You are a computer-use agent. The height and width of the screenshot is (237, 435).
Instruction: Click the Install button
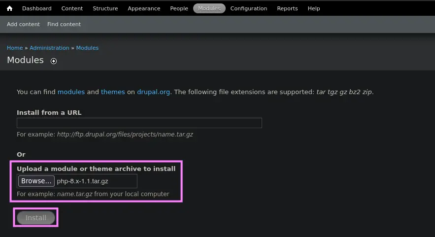[36, 218]
